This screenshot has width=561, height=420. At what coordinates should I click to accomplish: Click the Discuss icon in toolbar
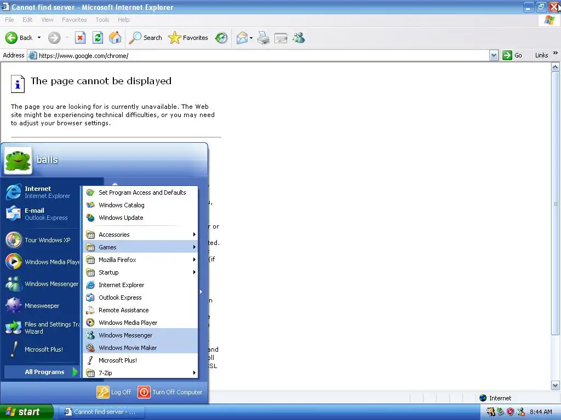pyautogui.click(x=281, y=38)
